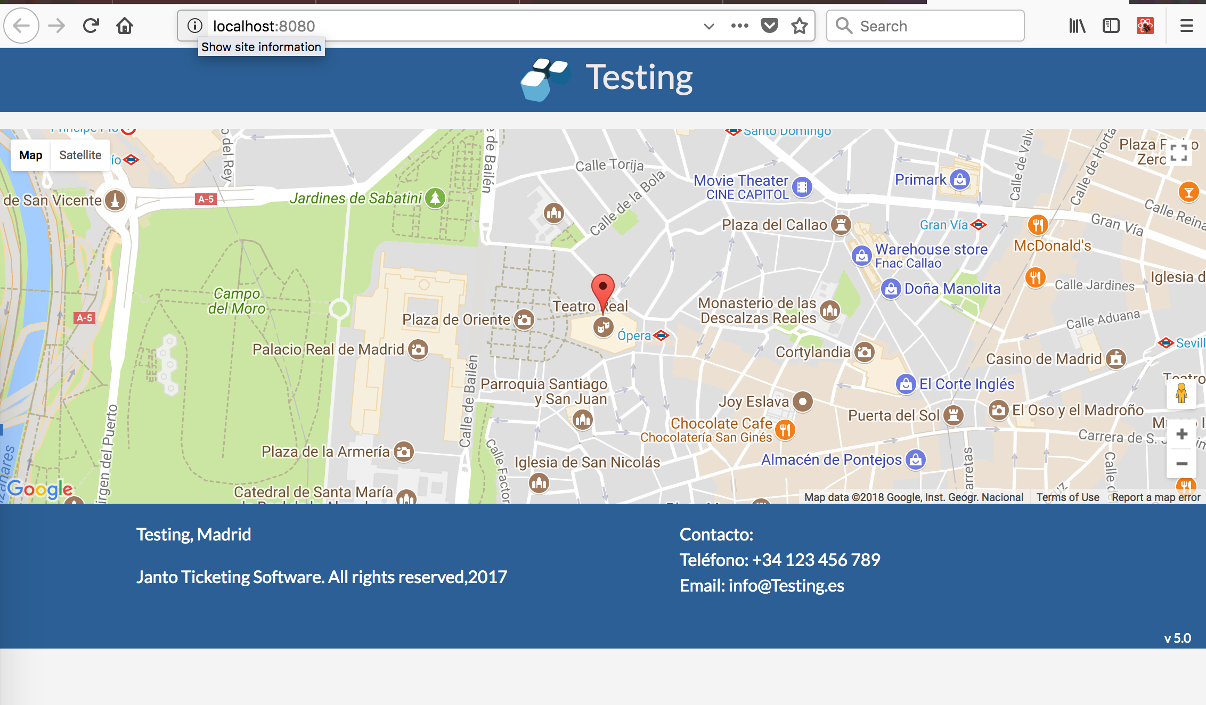The image size is (1206, 705).
Task: Zoom out the map with minus button
Action: pos(1181,464)
